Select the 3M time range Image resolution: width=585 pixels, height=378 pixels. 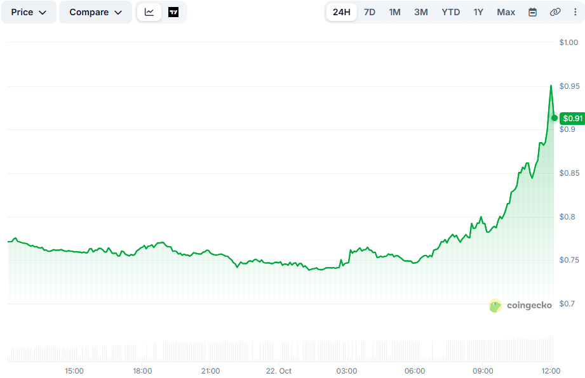(x=421, y=12)
